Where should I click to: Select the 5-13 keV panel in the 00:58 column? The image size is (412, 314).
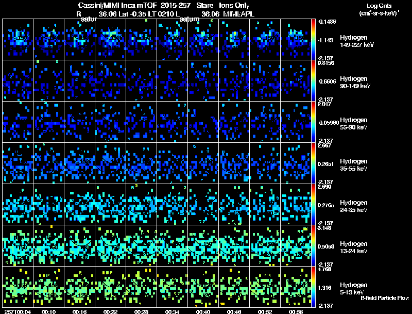tap(296, 287)
